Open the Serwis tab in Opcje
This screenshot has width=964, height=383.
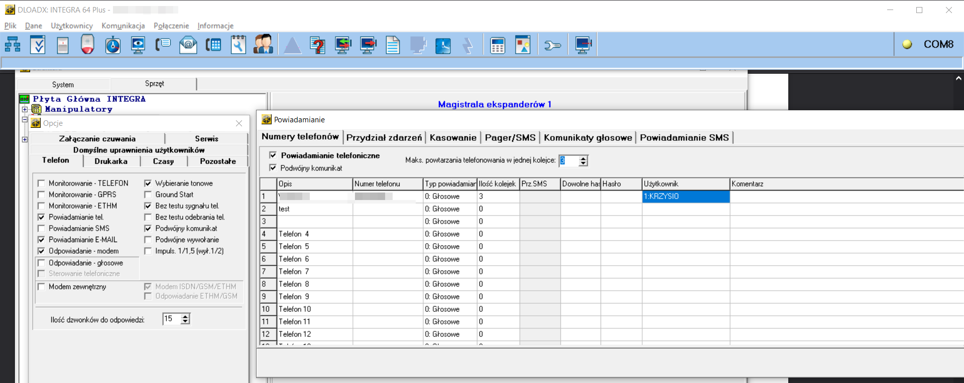[206, 139]
